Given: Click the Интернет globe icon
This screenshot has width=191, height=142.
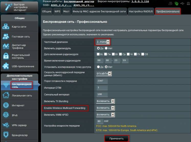Looking at the screenshot, I should point(6,105).
